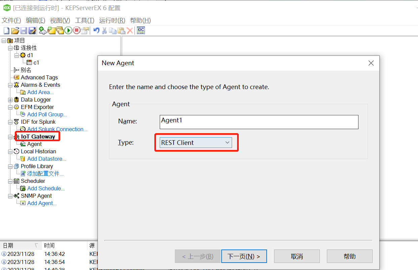
Task: Collapse the 连接性 tree node
Action: click(x=10, y=48)
